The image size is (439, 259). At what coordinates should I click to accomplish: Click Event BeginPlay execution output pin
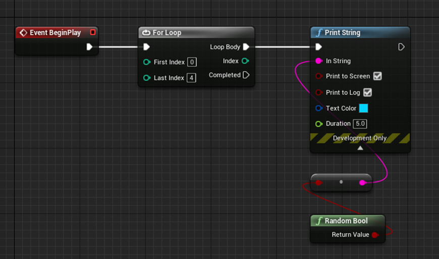[x=89, y=47]
